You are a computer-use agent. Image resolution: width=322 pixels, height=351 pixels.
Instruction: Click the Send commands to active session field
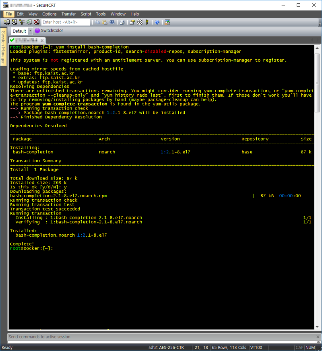[161, 337]
